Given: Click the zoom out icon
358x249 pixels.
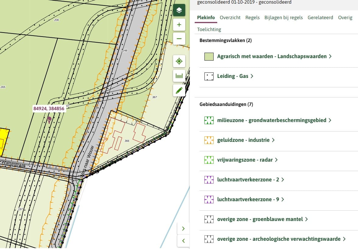Looking at the screenshot, I should click(x=179, y=39).
